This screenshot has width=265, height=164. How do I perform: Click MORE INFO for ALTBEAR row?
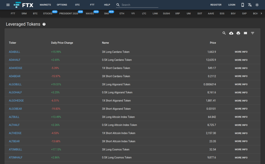point(241,141)
